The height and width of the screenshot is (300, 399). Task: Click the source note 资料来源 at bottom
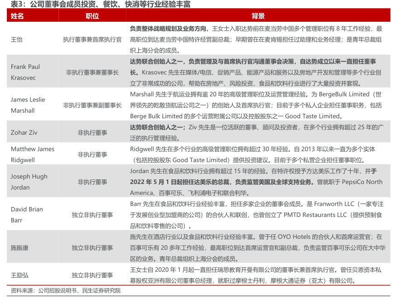click(66, 290)
